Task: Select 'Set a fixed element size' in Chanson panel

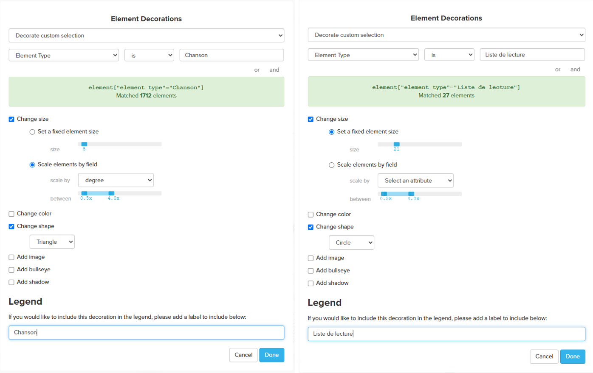Action: pos(32,132)
